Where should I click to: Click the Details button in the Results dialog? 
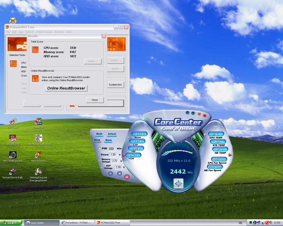93,61
